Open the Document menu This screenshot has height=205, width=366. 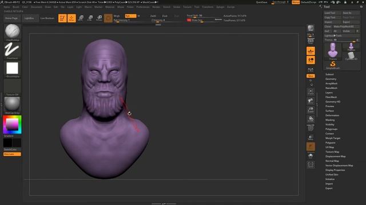(37, 7)
